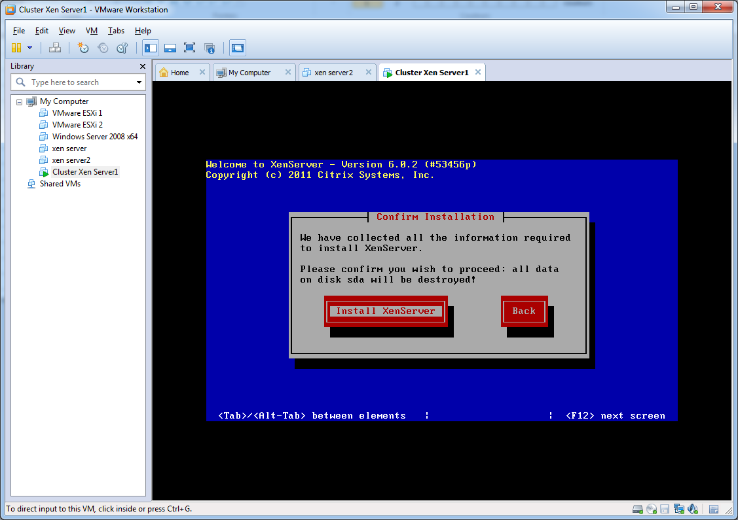Click the Suspend (pause) VM toolbar icon

point(16,48)
